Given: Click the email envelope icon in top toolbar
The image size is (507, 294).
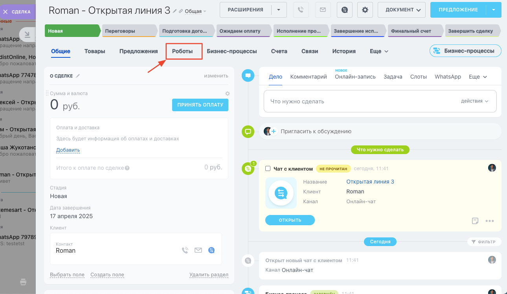Looking at the screenshot, I should pos(323,10).
